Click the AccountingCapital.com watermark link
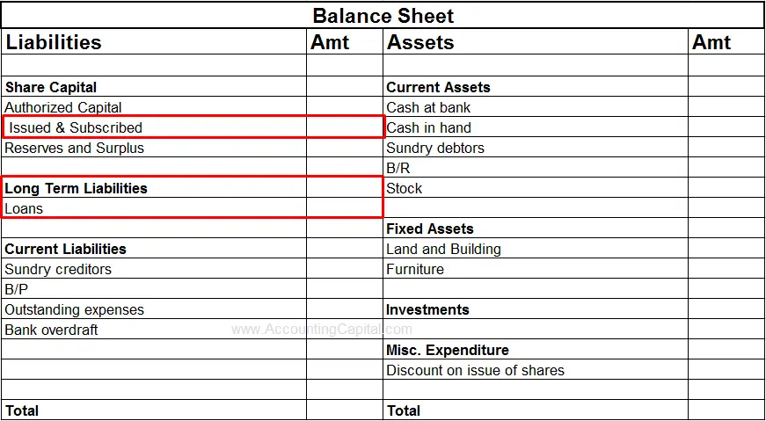The image size is (766, 421). pyautogui.click(x=322, y=330)
